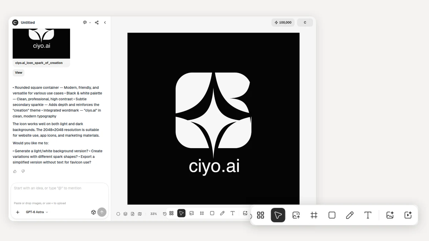Click the plus upload icon in prompt box

point(18,212)
